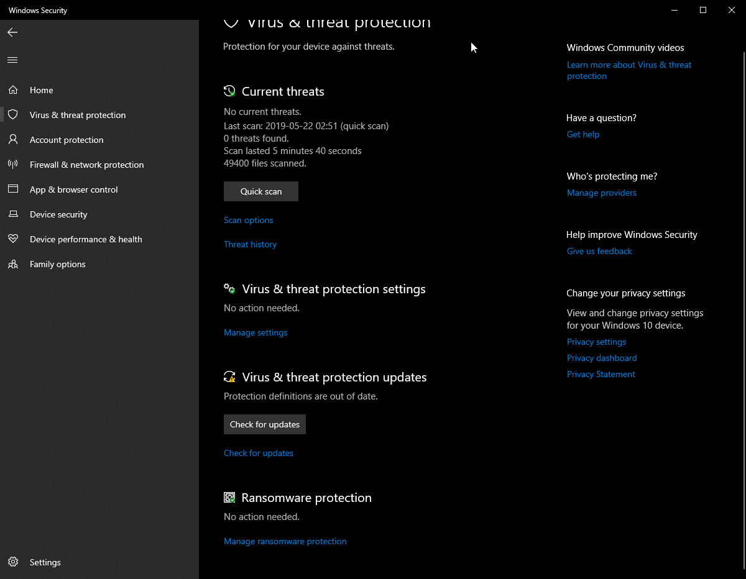Close the Windows Security window
The width and height of the screenshot is (746, 579).
[x=732, y=10]
